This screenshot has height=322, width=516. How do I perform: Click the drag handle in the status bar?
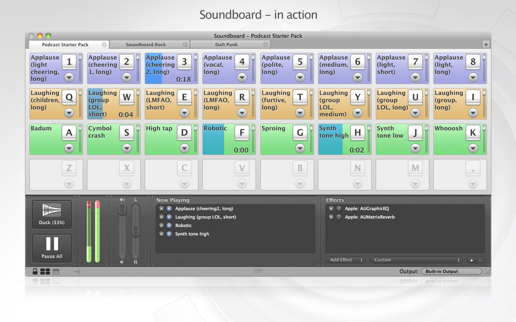[x=258, y=271]
